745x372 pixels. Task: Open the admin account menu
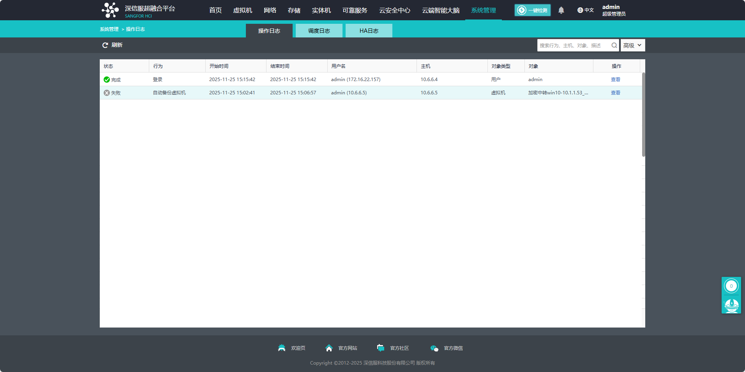[614, 10]
